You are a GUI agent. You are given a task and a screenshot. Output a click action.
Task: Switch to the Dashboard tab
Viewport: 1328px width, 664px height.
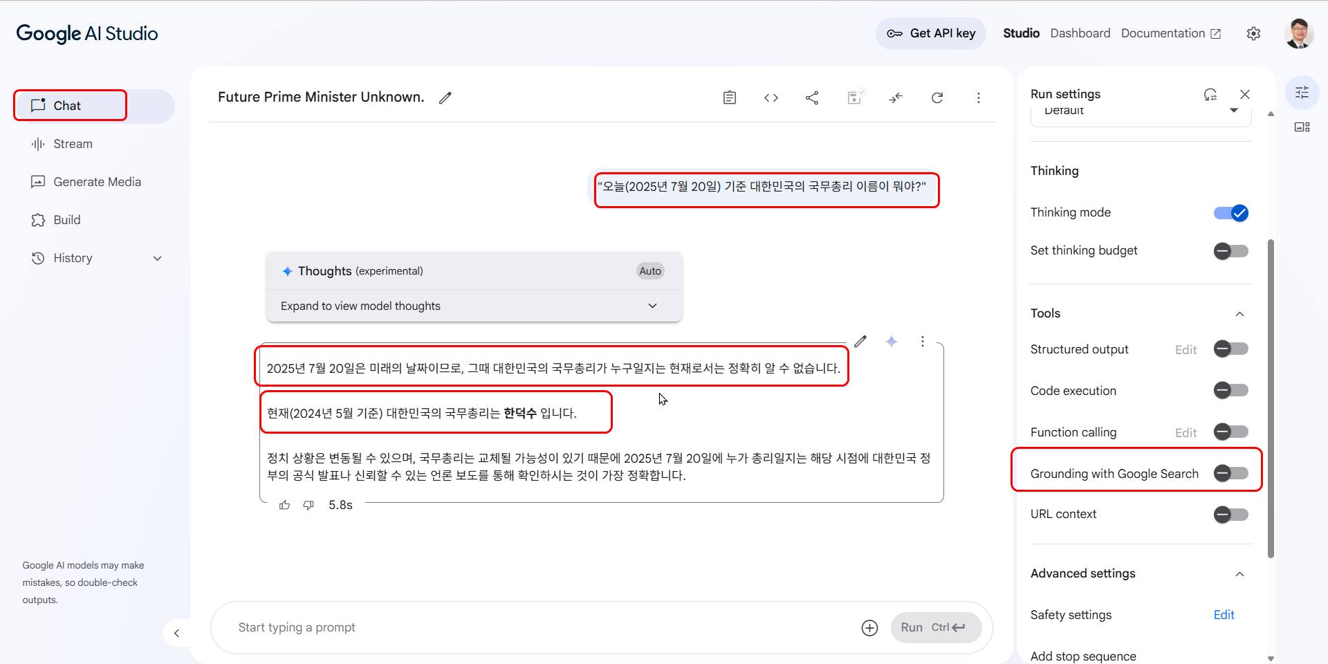pos(1080,33)
